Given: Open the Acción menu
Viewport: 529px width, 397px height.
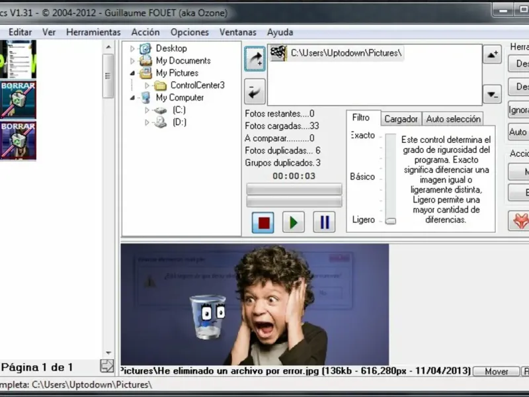Looking at the screenshot, I should tap(145, 32).
